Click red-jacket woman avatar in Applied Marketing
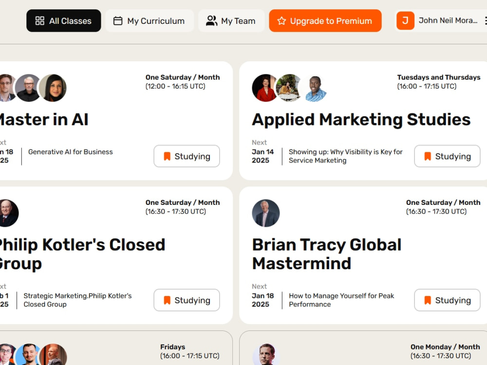487x365 pixels. 265,88
